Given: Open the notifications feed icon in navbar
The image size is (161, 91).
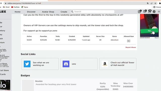Looking at the screenshot, I should 140,11.
